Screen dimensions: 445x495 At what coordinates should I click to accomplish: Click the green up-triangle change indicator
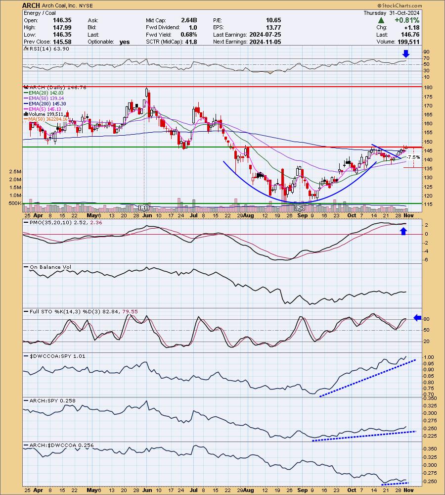click(381, 20)
